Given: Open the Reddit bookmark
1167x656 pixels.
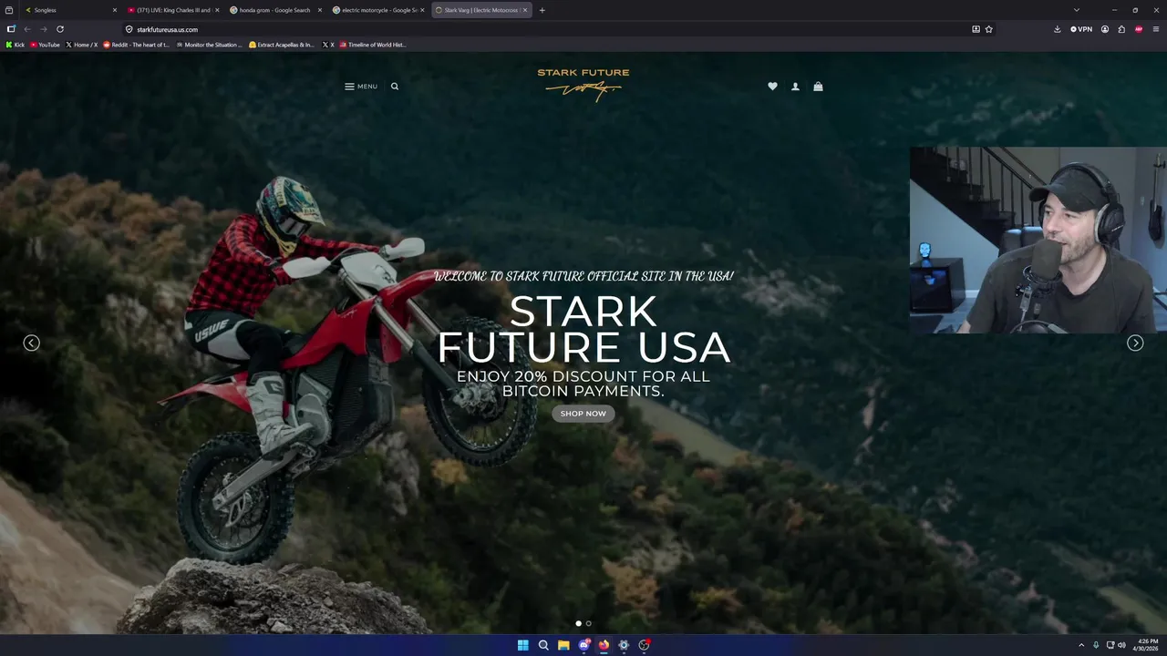Looking at the screenshot, I should tap(137, 45).
